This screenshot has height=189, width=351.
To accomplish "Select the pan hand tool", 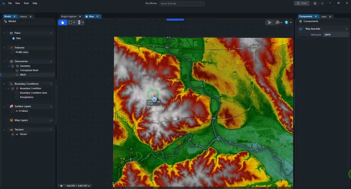I will (62, 22).
